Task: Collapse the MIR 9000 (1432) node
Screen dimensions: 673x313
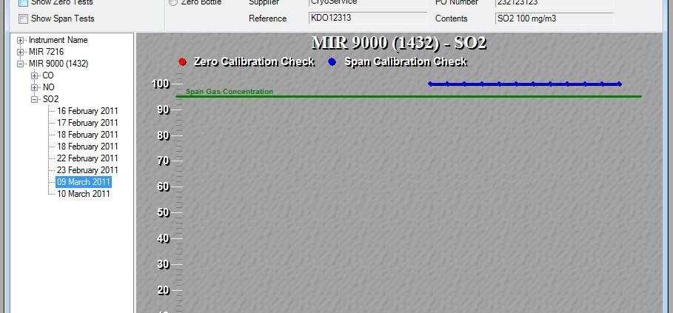Action: pyautogui.click(x=20, y=64)
